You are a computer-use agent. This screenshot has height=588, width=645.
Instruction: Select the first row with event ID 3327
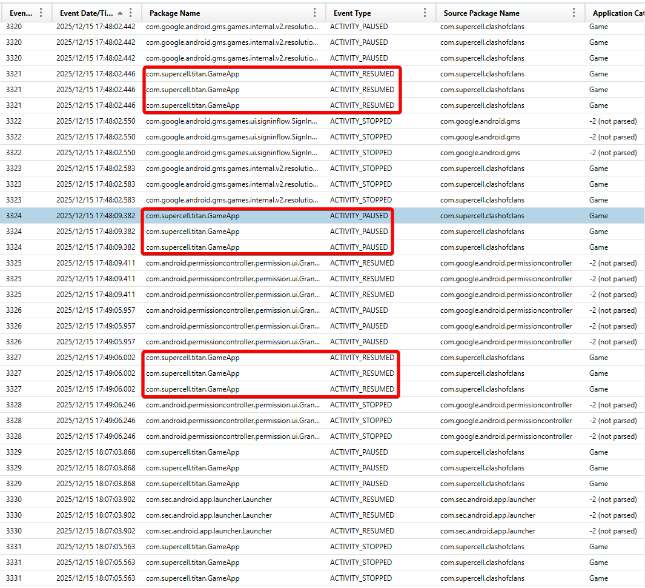322,358
